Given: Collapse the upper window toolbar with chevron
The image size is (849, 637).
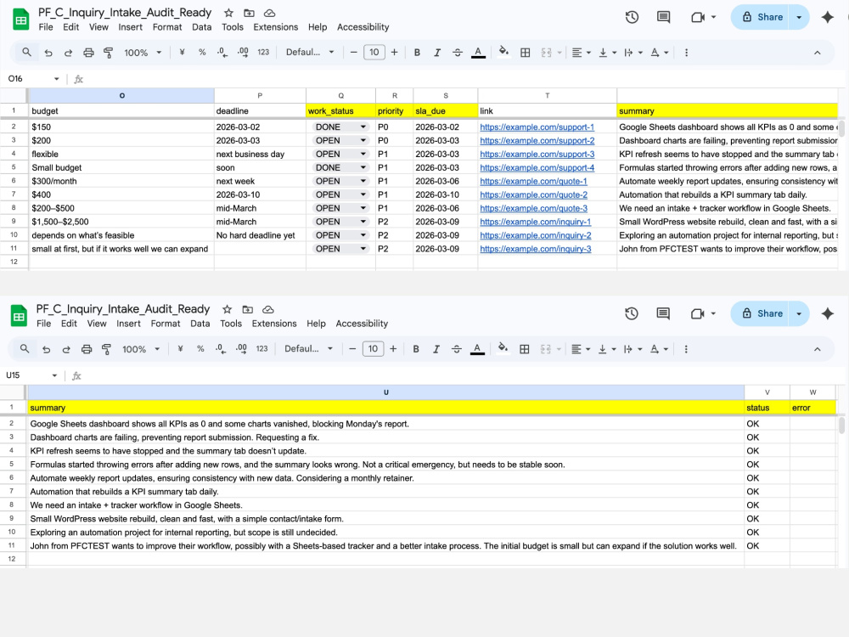Looking at the screenshot, I should tap(817, 53).
